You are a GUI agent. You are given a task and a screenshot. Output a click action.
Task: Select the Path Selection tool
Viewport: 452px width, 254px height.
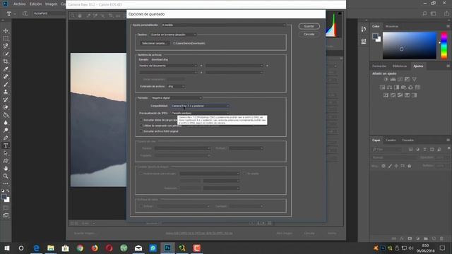click(x=6, y=153)
